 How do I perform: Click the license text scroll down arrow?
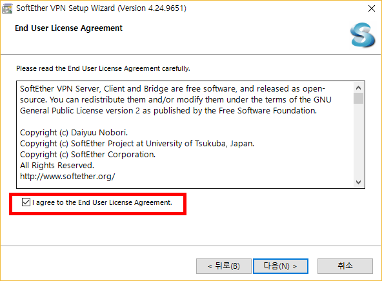pyautogui.click(x=358, y=182)
